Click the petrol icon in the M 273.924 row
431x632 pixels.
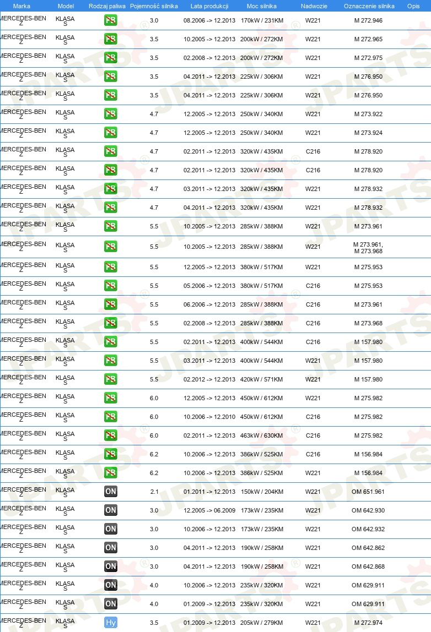pyautogui.click(x=111, y=133)
